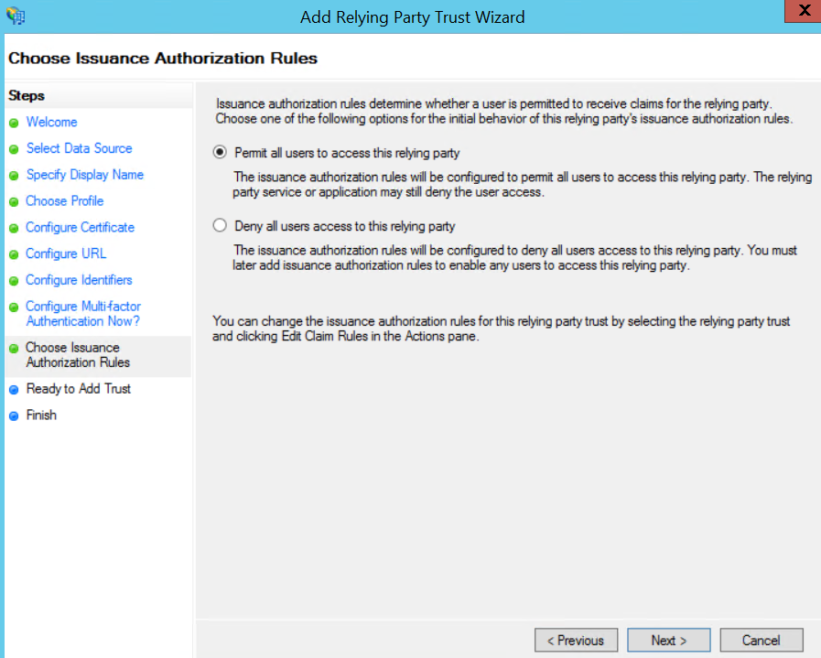Screen dimensions: 821x658
Task: Click the Ready to Add Trust step
Action: (79, 388)
